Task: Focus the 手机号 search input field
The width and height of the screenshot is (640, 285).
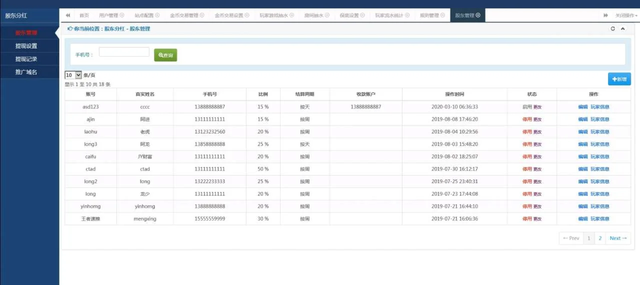Action: click(x=124, y=52)
